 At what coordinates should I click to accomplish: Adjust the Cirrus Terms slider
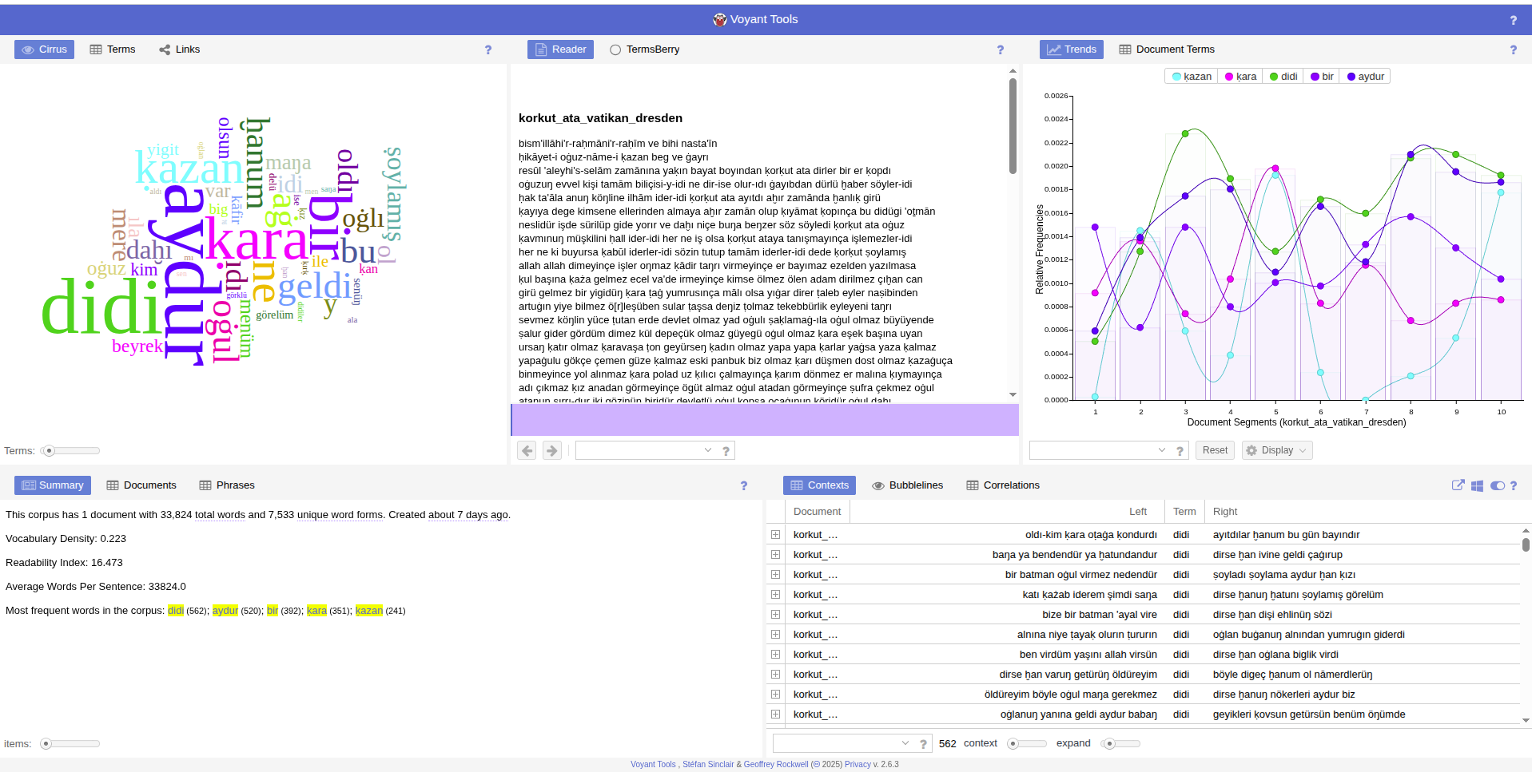pyautogui.click(x=50, y=451)
